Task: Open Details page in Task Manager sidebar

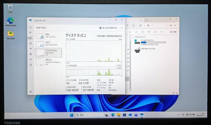Action: tap(30, 59)
